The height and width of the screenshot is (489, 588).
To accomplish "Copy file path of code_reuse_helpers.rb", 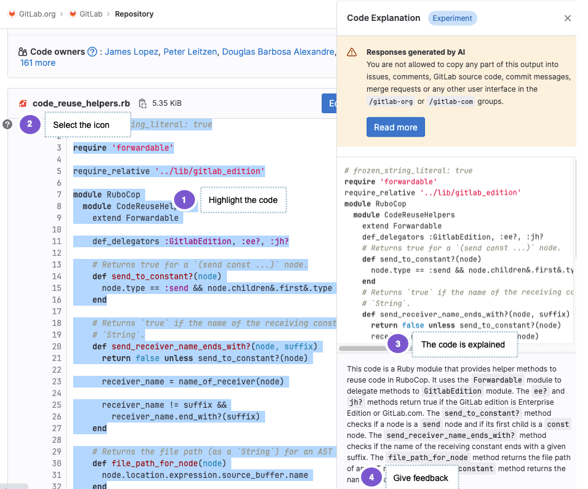I will click(x=143, y=103).
